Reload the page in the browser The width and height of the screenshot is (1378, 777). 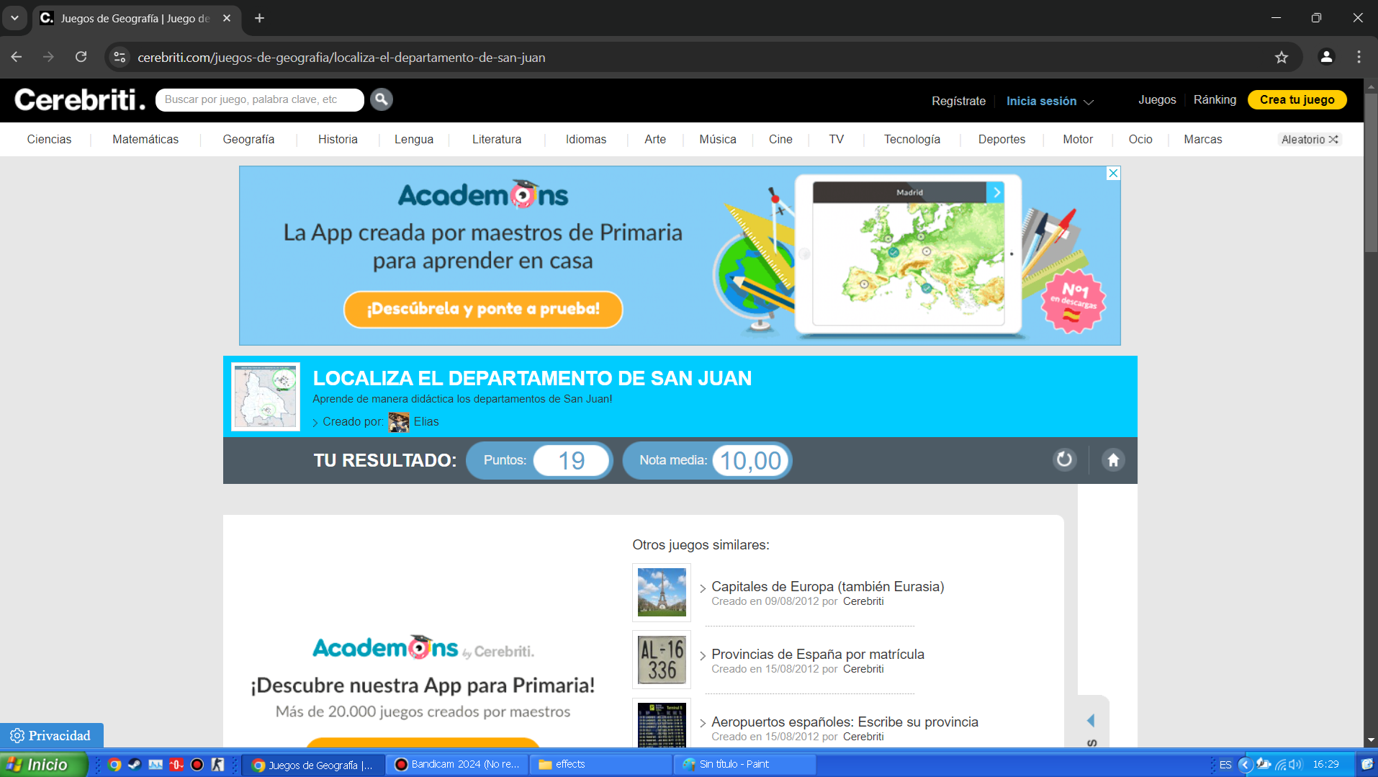[81, 58]
